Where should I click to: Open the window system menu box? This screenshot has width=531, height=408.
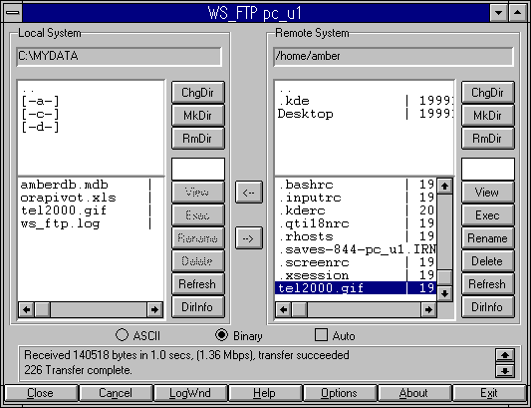tap(14, 13)
